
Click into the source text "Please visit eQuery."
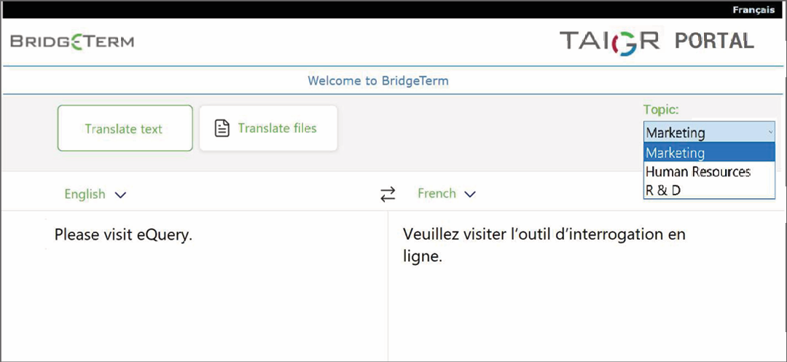[x=123, y=235]
